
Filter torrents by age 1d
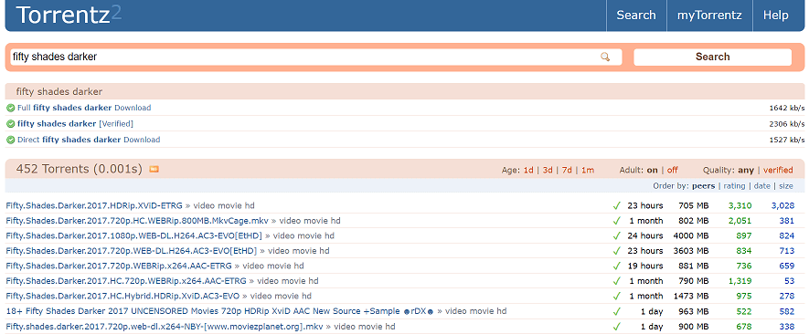(x=528, y=170)
